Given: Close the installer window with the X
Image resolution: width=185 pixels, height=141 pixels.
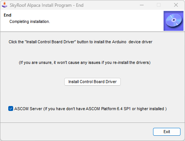Looking at the screenshot, I should click(176, 5).
